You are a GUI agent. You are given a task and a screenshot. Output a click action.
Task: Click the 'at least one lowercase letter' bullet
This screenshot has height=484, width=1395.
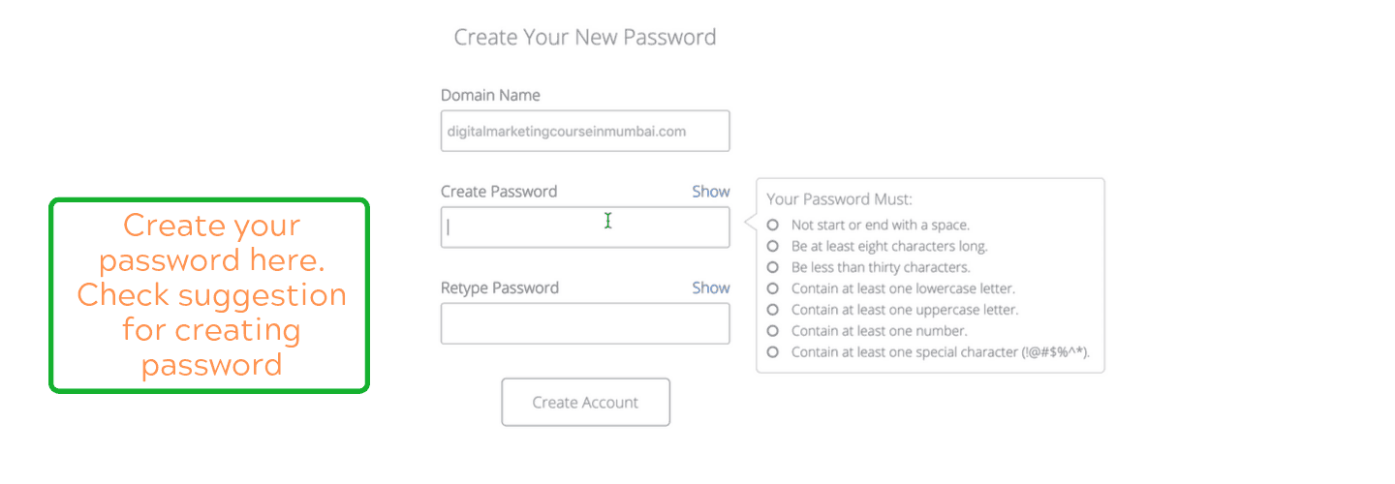[772, 288]
